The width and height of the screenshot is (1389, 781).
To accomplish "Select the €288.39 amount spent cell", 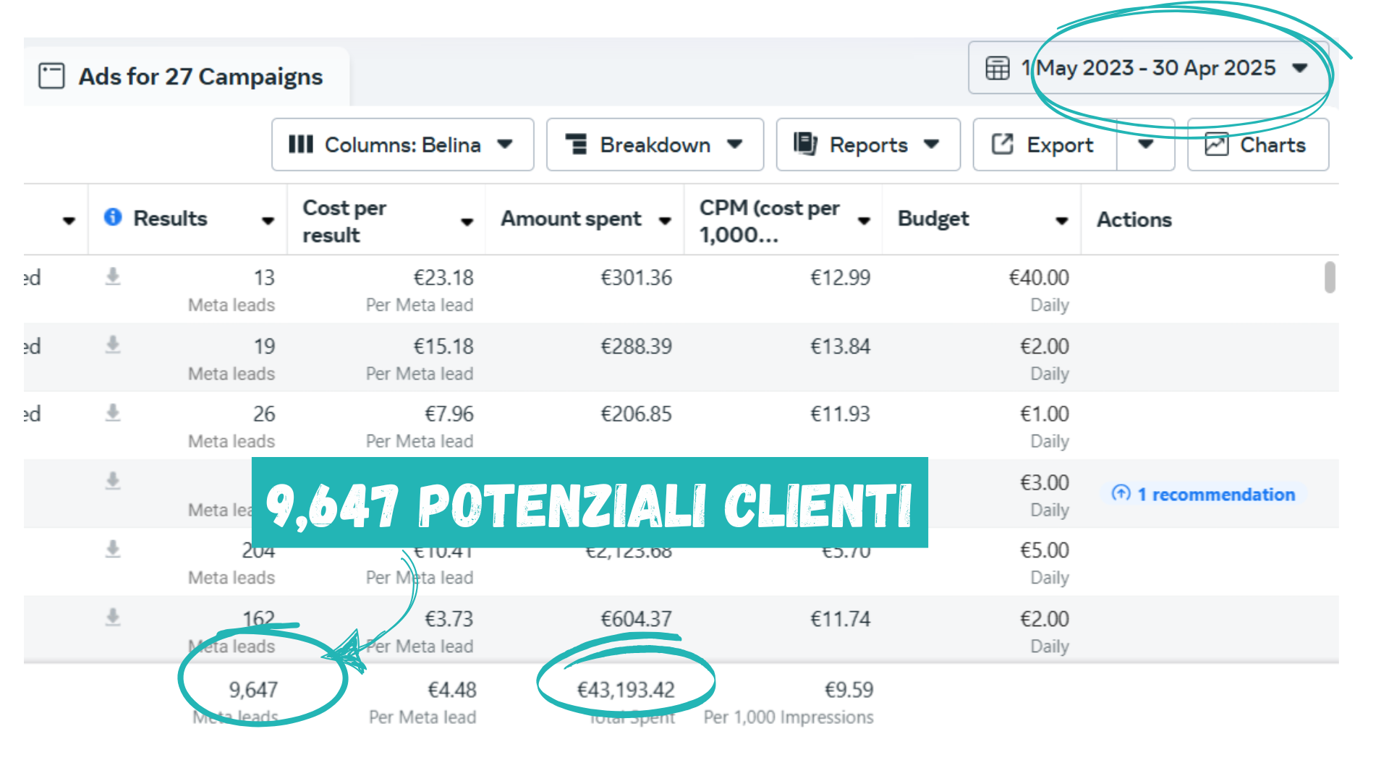I will point(636,346).
